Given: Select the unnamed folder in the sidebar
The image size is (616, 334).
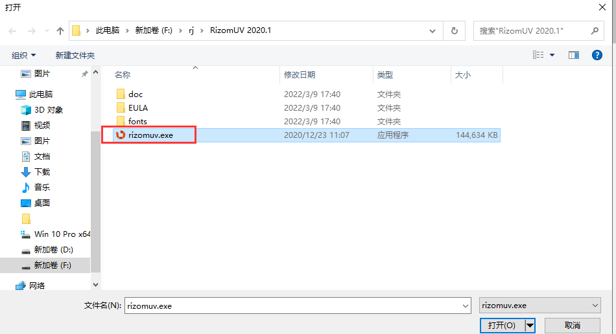Looking at the screenshot, I should (27, 218).
